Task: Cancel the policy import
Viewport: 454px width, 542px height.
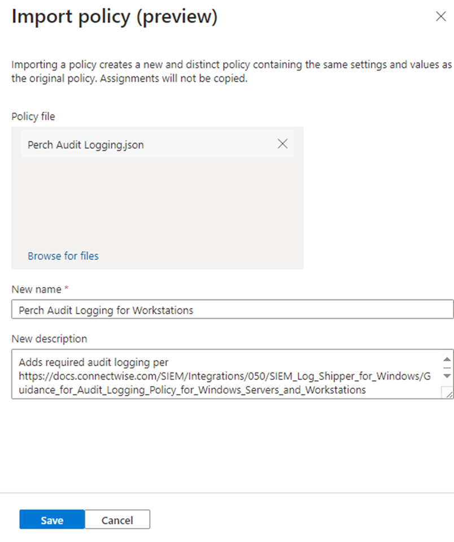Action: 117,520
